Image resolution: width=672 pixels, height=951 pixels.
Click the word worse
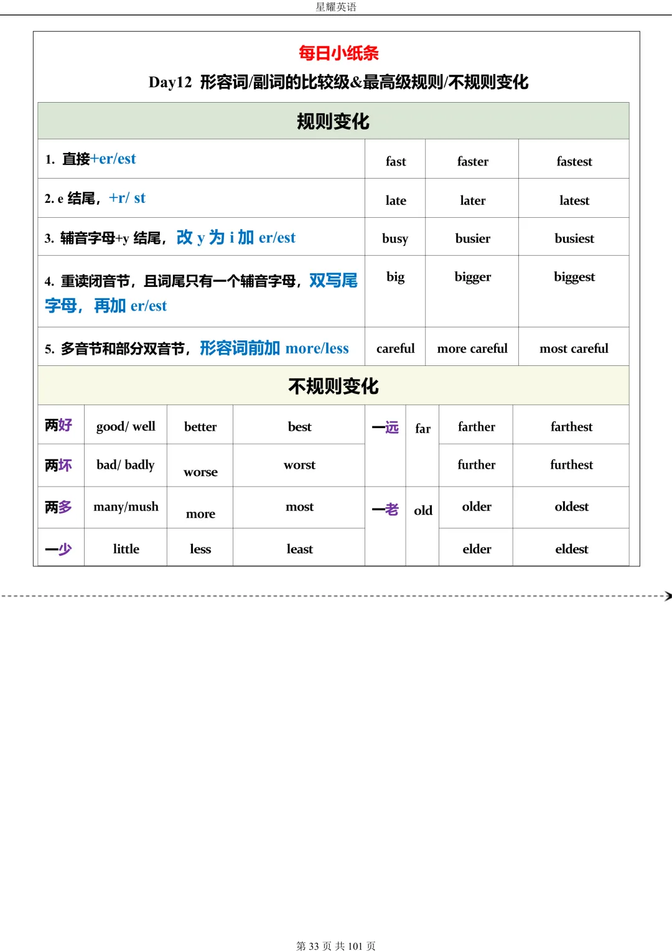(x=200, y=472)
